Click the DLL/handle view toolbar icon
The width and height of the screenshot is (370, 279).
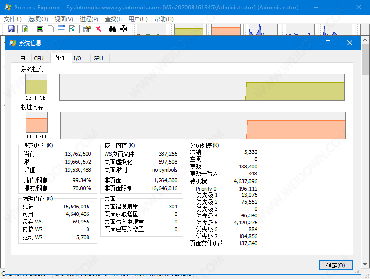pyautogui.click(x=72, y=29)
